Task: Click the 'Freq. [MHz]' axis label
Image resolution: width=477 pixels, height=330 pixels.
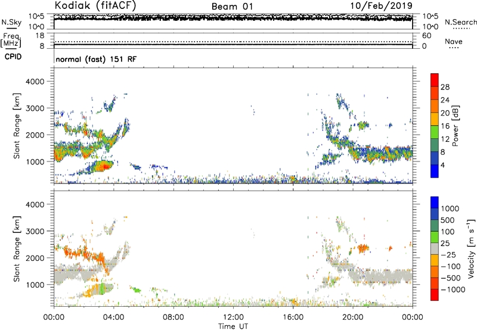Action: (11, 41)
